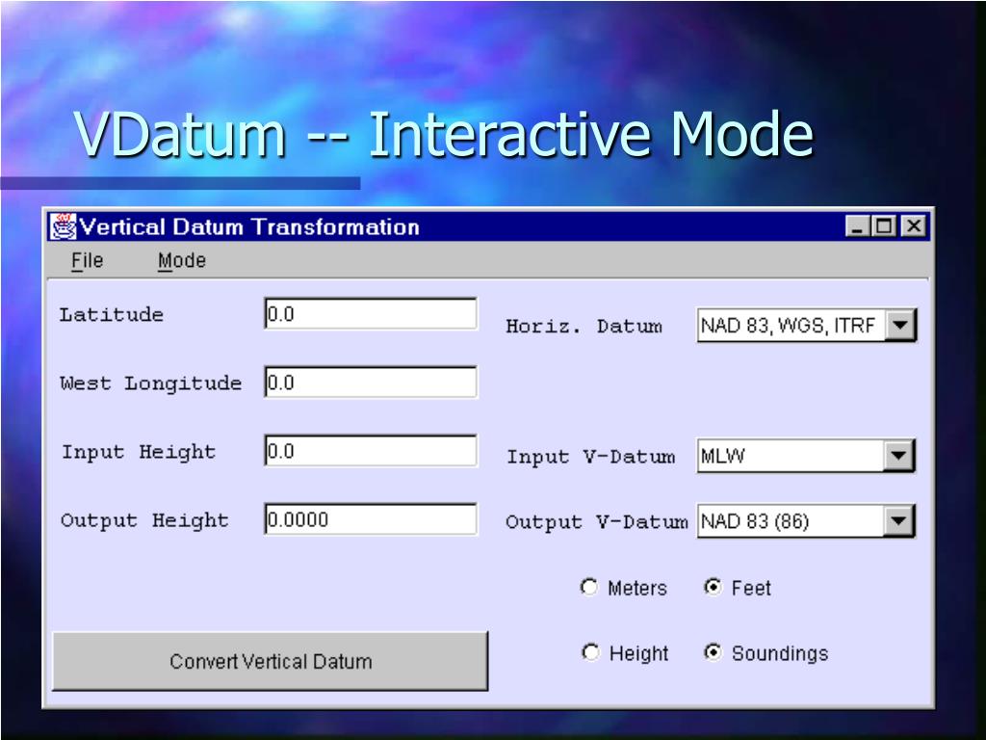Click the 'MLW' combo box value
986x740 pixels.
pyautogui.click(x=722, y=456)
